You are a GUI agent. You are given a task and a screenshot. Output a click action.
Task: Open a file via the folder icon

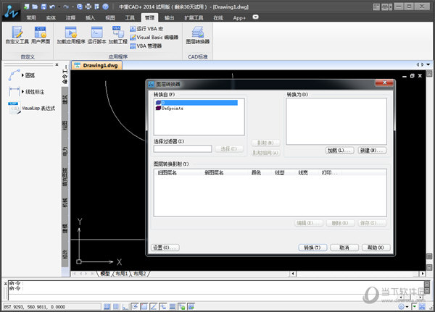click(35, 7)
